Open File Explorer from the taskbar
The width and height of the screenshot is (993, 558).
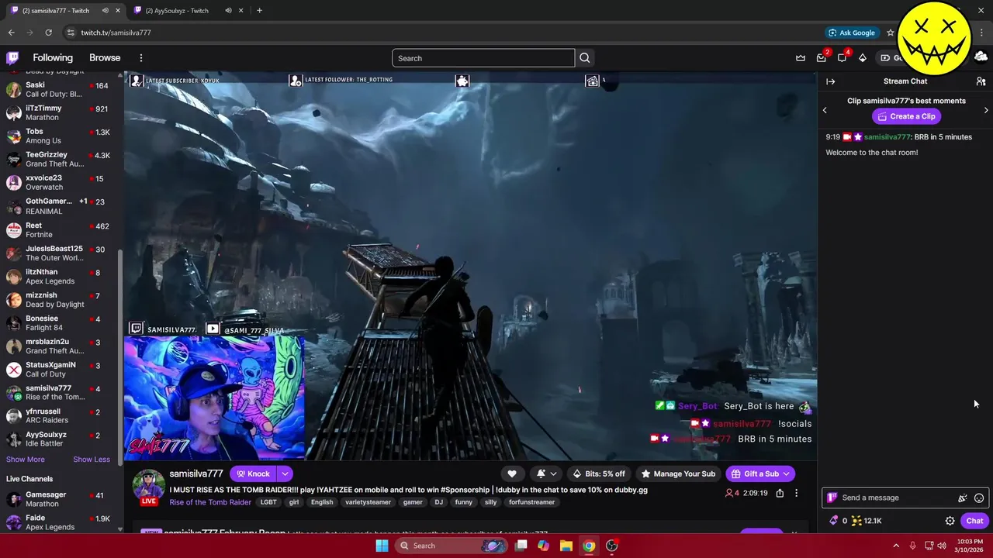[x=566, y=546]
